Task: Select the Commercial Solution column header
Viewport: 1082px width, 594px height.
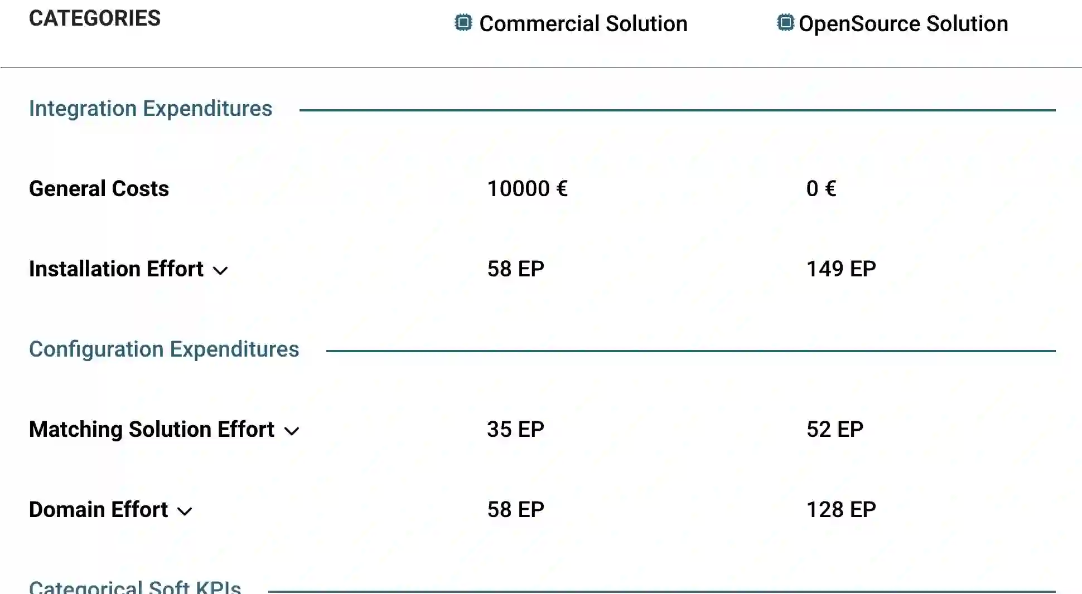Action: pos(583,23)
